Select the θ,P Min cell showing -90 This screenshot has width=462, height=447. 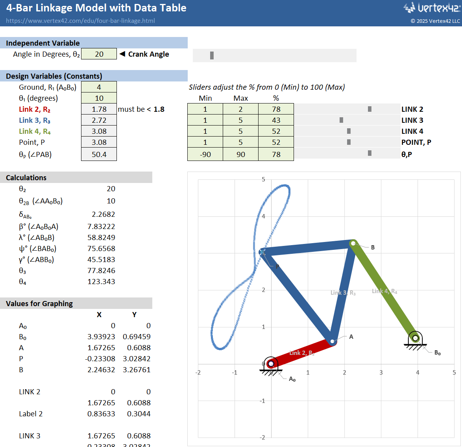tap(205, 154)
